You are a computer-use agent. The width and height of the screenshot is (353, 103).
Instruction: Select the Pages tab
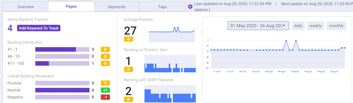point(71,6)
